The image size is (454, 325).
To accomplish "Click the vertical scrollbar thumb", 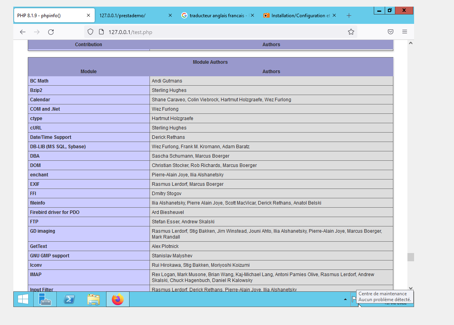I will pyautogui.click(x=411, y=257).
